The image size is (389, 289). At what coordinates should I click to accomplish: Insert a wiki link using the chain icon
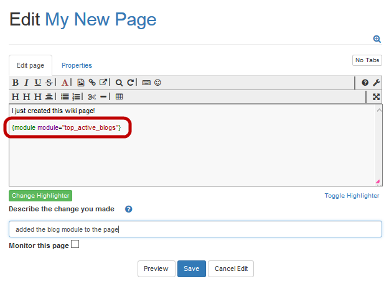pyautogui.click(x=92, y=82)
